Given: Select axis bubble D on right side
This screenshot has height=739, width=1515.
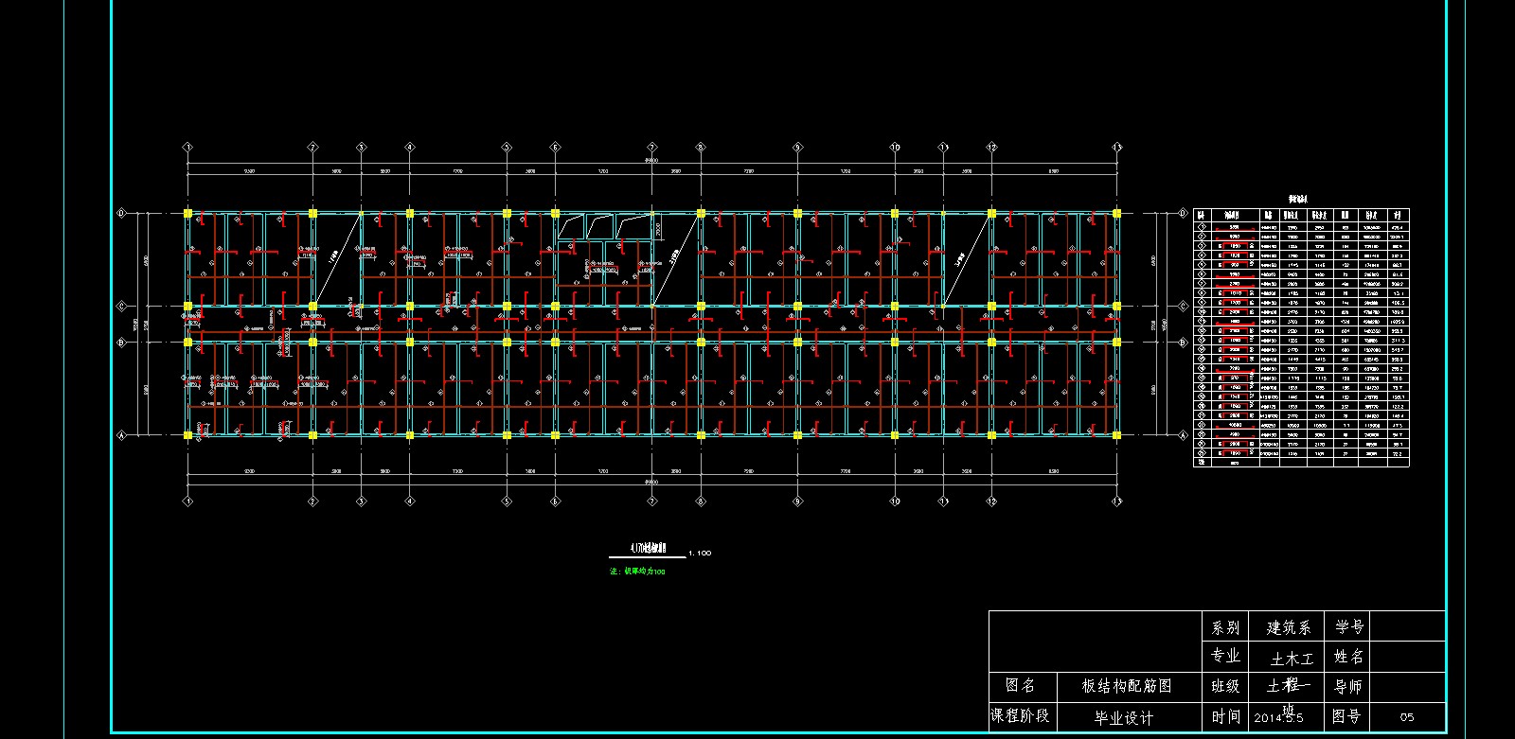Looking at the screenshot, I should [1184, 214].
